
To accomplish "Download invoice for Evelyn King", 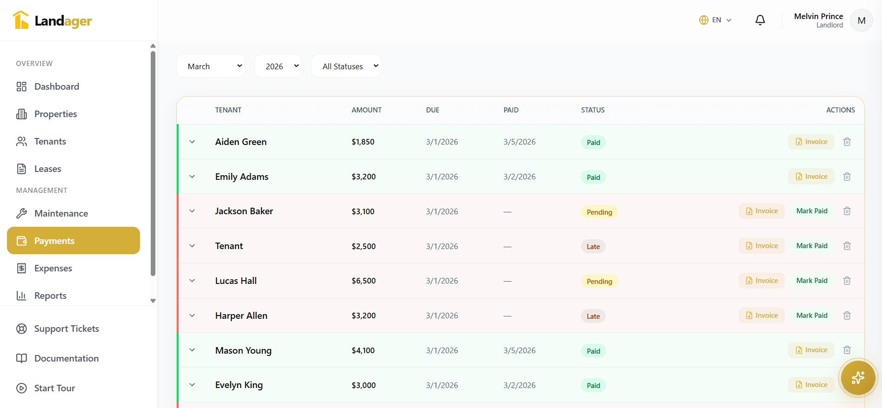I will click(811, 385).
